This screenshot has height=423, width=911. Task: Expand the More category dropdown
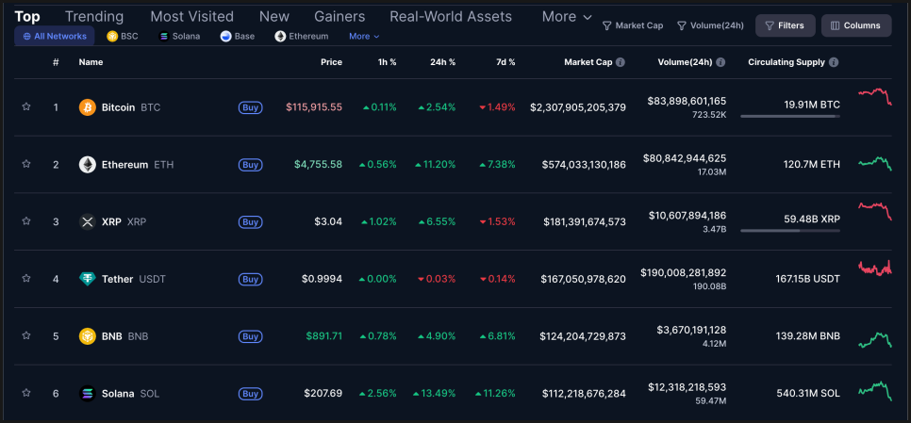pyautogui.click(x=567, y=17)
